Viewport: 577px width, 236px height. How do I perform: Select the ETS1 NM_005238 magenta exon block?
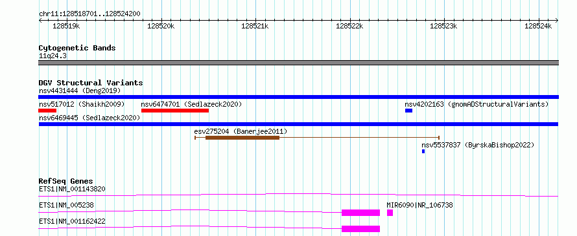tap(360, 213)
